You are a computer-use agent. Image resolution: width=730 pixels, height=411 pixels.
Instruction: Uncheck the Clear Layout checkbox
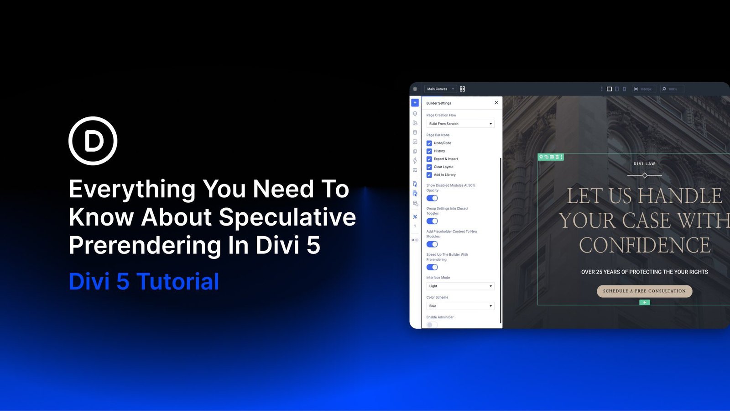(x=429, y=167)
